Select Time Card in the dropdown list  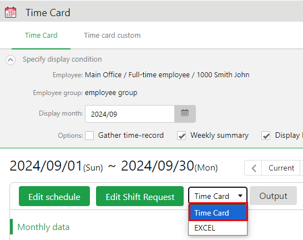coord(218,213)
